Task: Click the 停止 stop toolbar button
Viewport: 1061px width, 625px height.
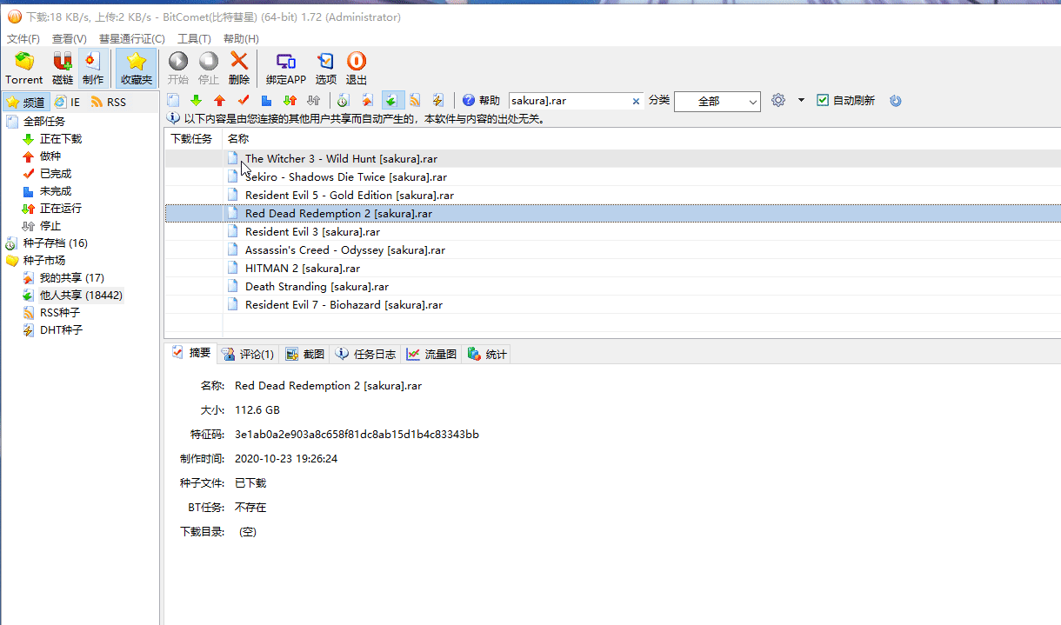Action: (x=209, y=69)
